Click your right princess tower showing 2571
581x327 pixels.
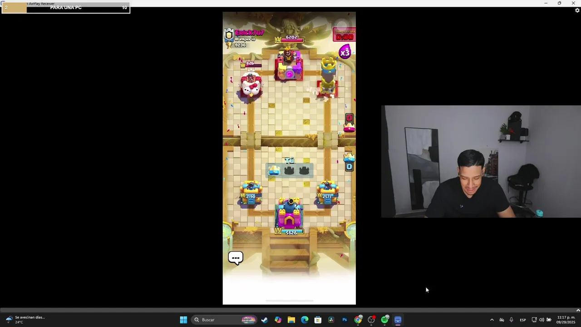pos(327,194)
